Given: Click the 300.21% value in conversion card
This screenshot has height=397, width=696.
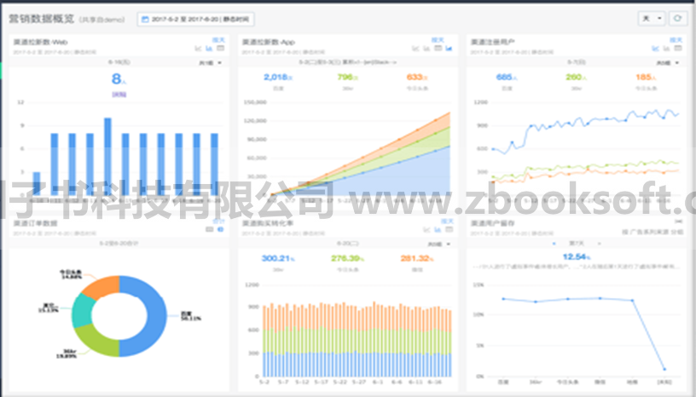Looking at the screenshot, I should [278, 258].
